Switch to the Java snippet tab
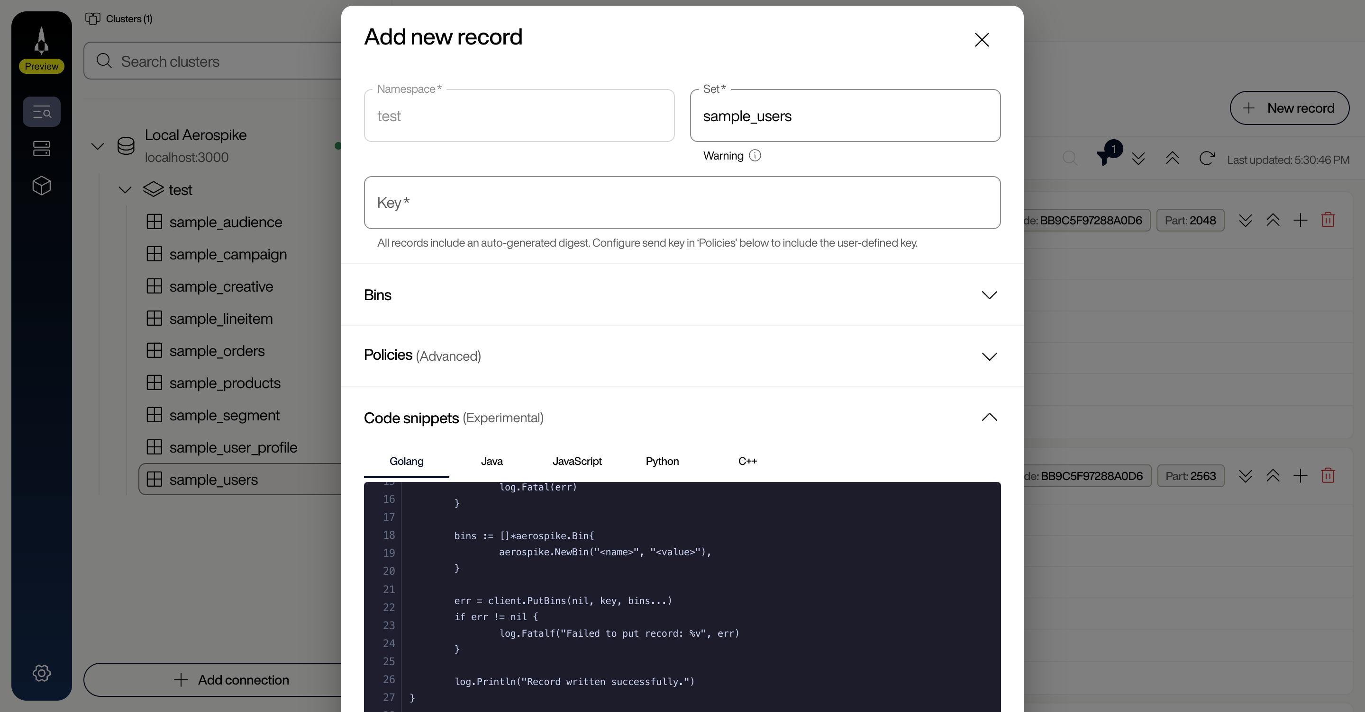This screenshot has width=1365, height=712. pyautogui.click(x=491, y=461)
